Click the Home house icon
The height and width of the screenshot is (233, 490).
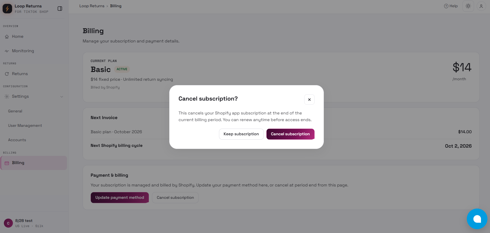7,37
